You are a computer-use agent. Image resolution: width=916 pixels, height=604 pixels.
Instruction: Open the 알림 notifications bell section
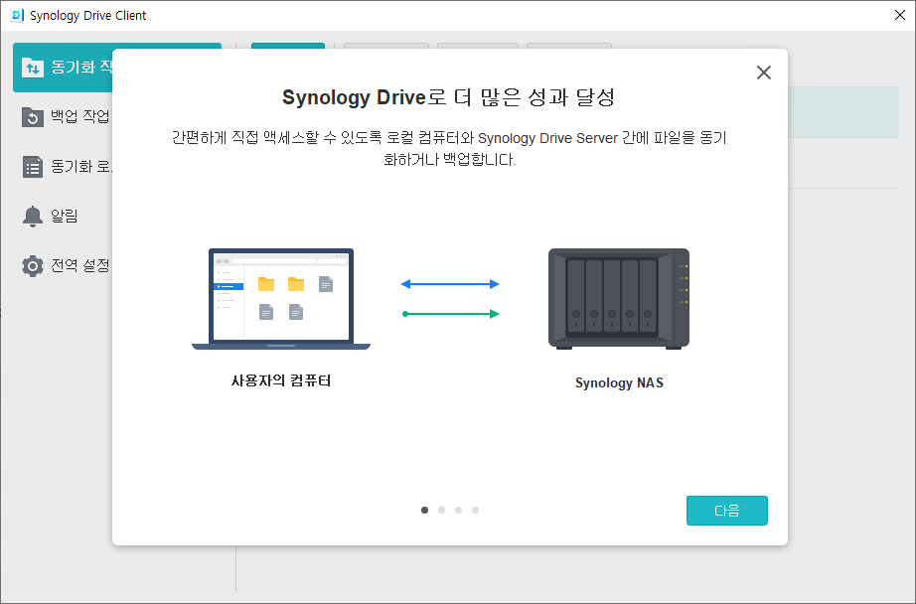pyautogui.click(x=50, y=217)
